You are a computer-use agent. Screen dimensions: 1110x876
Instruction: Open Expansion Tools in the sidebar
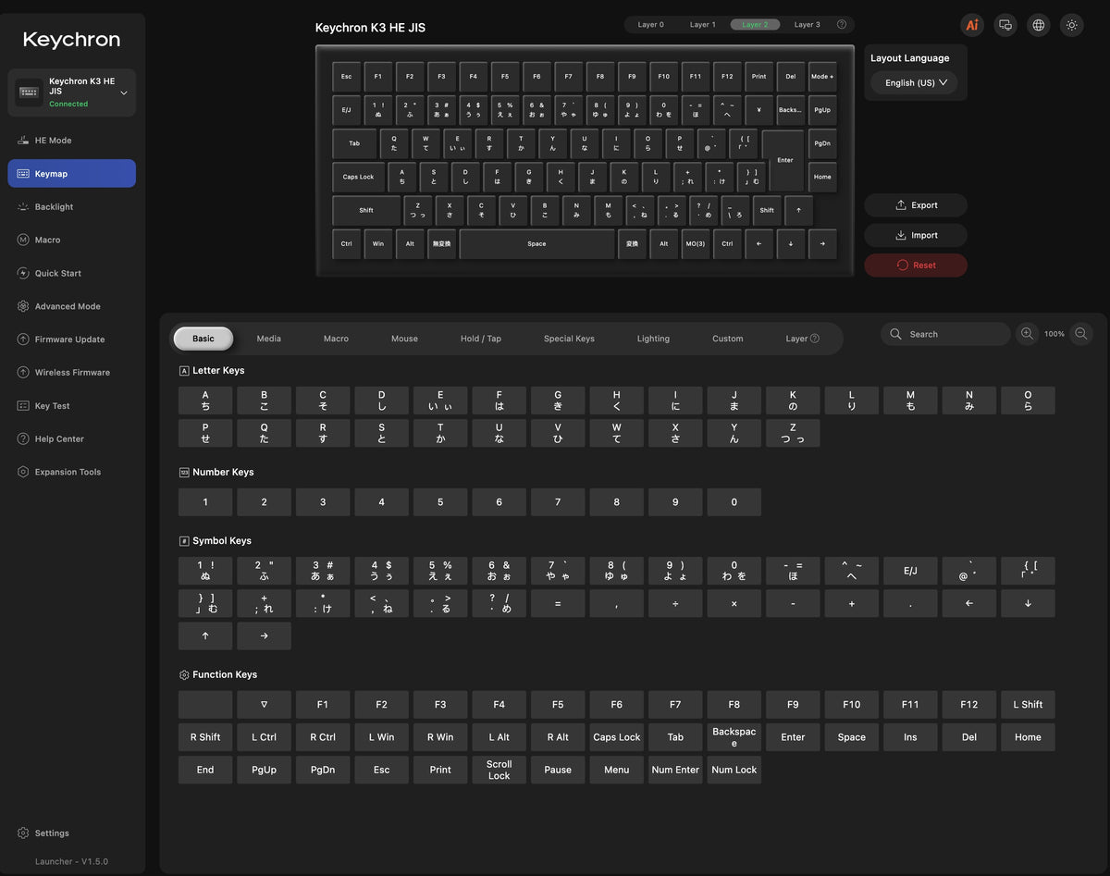(x=72, y=472)
